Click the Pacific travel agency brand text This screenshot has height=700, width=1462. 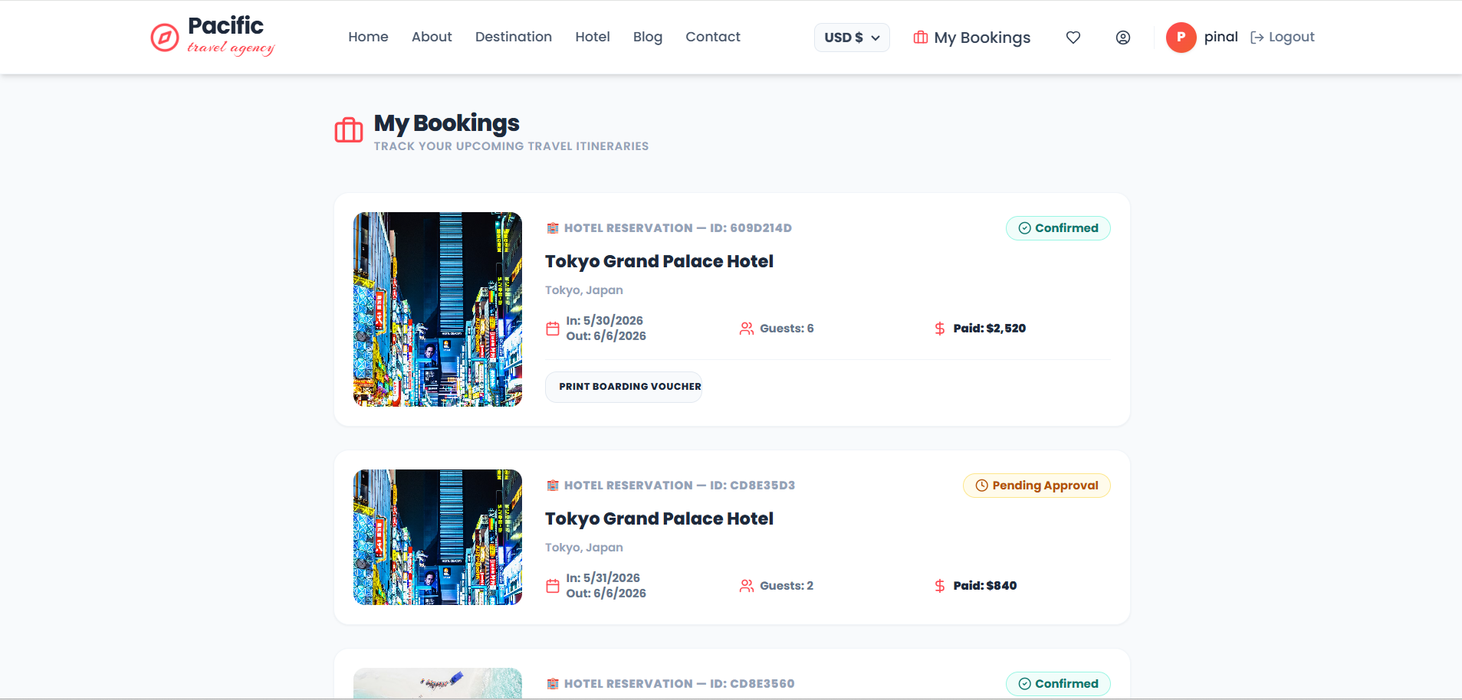[x=230, y=35]
